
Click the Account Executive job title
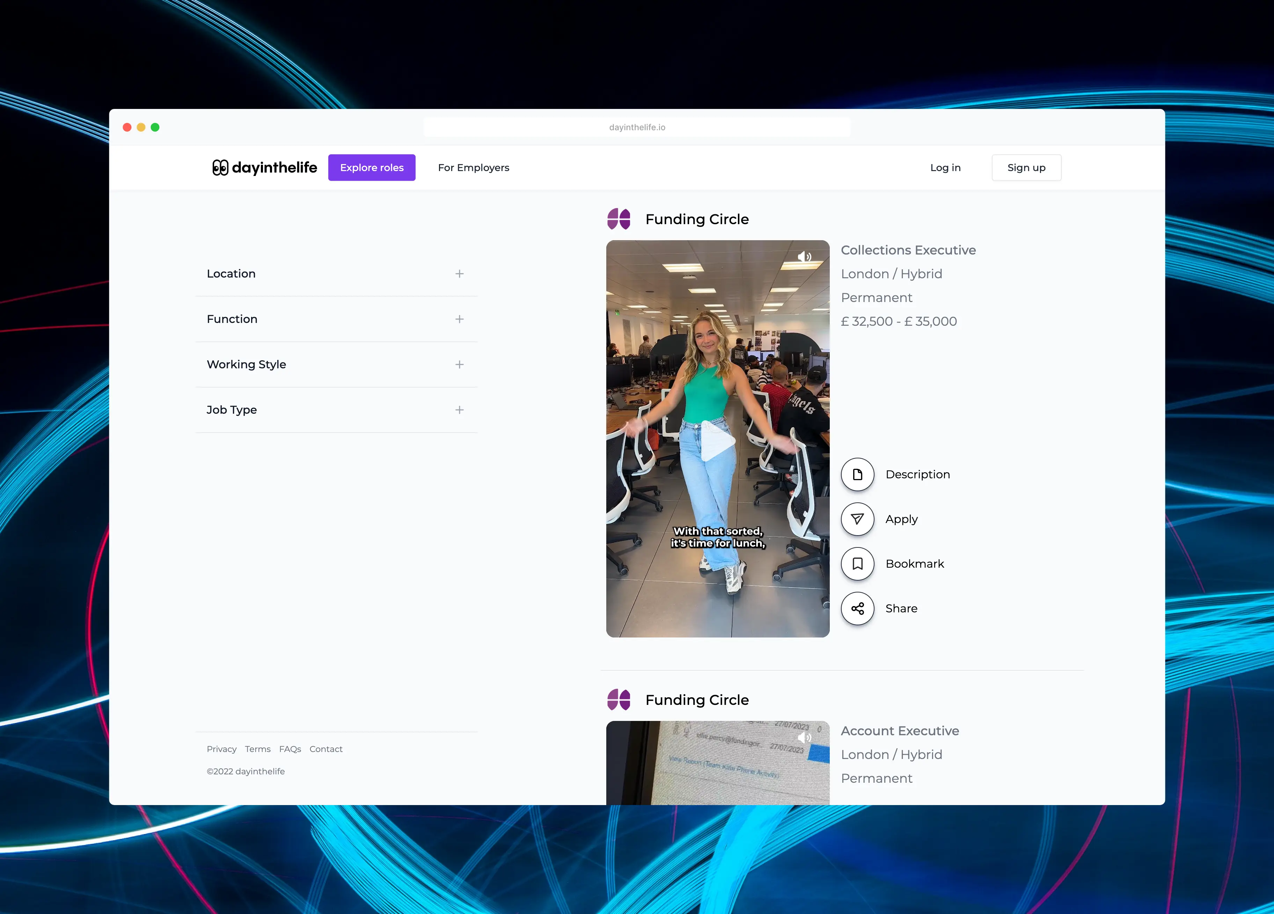point(900,730)
